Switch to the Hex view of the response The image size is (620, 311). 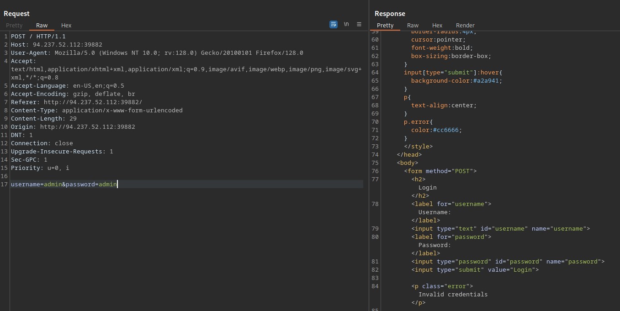click(437, 26)
